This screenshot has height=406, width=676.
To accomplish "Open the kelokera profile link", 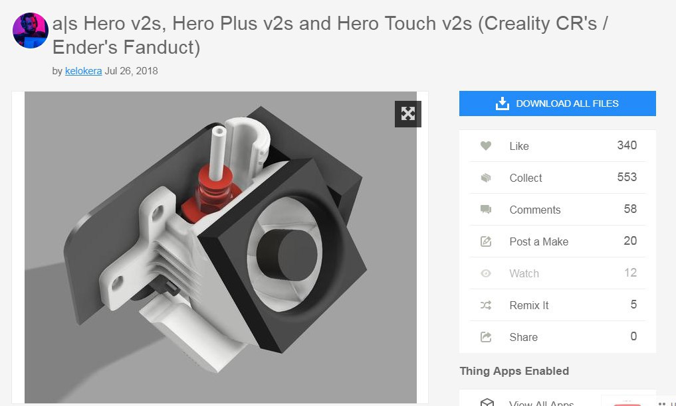I will tap(83, 71).
